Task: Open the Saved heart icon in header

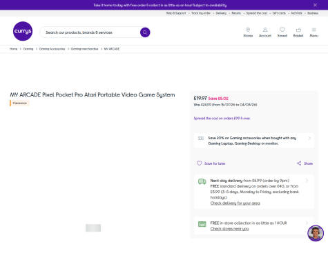Action: click(282, 30)
